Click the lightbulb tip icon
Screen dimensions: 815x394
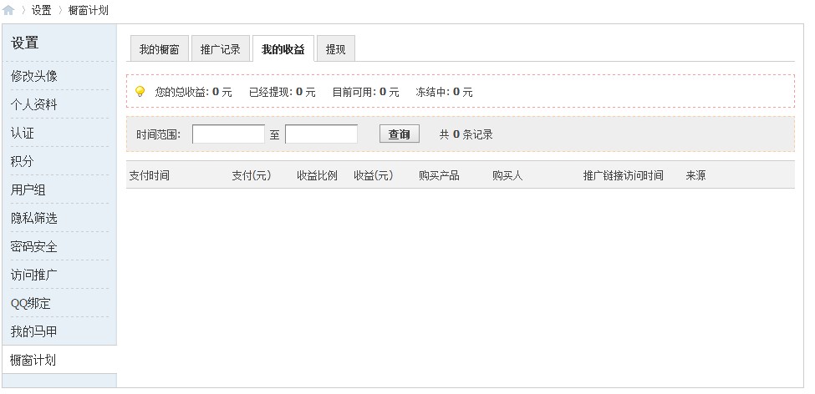click(140, 92)
